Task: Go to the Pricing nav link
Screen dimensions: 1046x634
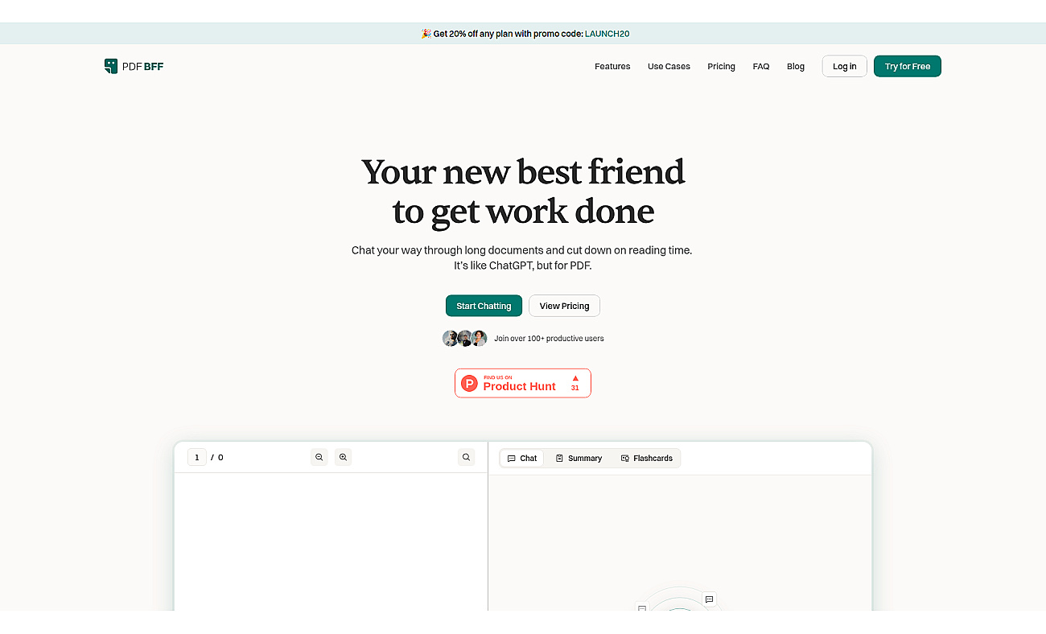Action: point(721,67)
